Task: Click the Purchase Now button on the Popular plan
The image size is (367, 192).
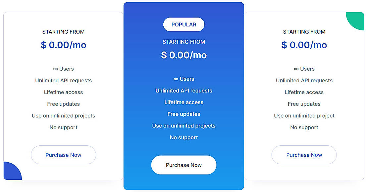Action: (x=183, y=165)
